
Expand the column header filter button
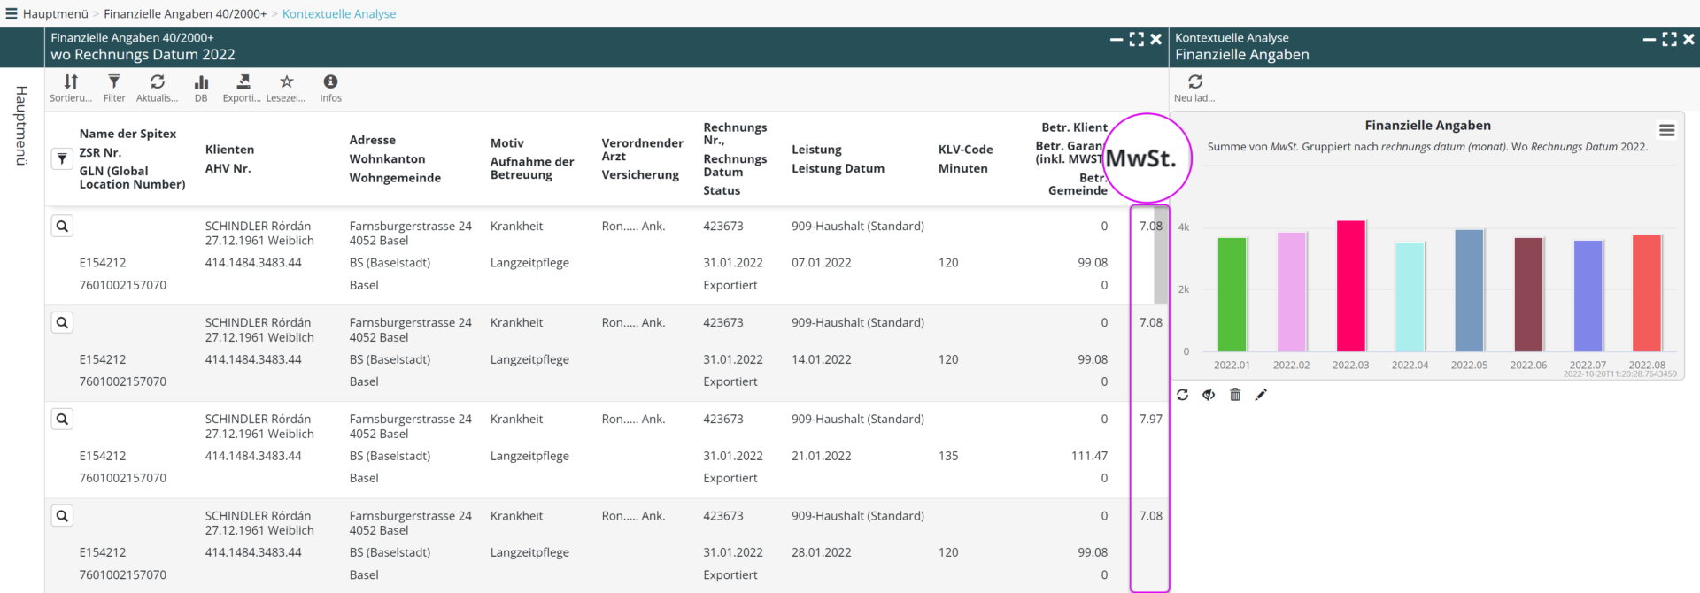pyautogui.click(x=62, y=159)
